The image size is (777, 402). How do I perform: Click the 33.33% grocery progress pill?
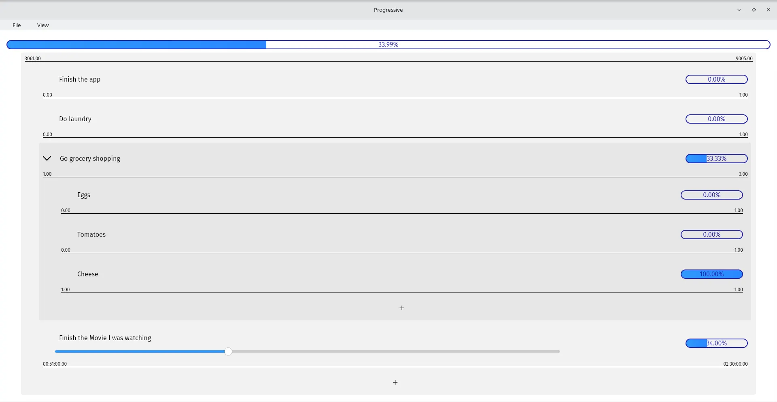[x=716, y=158]
